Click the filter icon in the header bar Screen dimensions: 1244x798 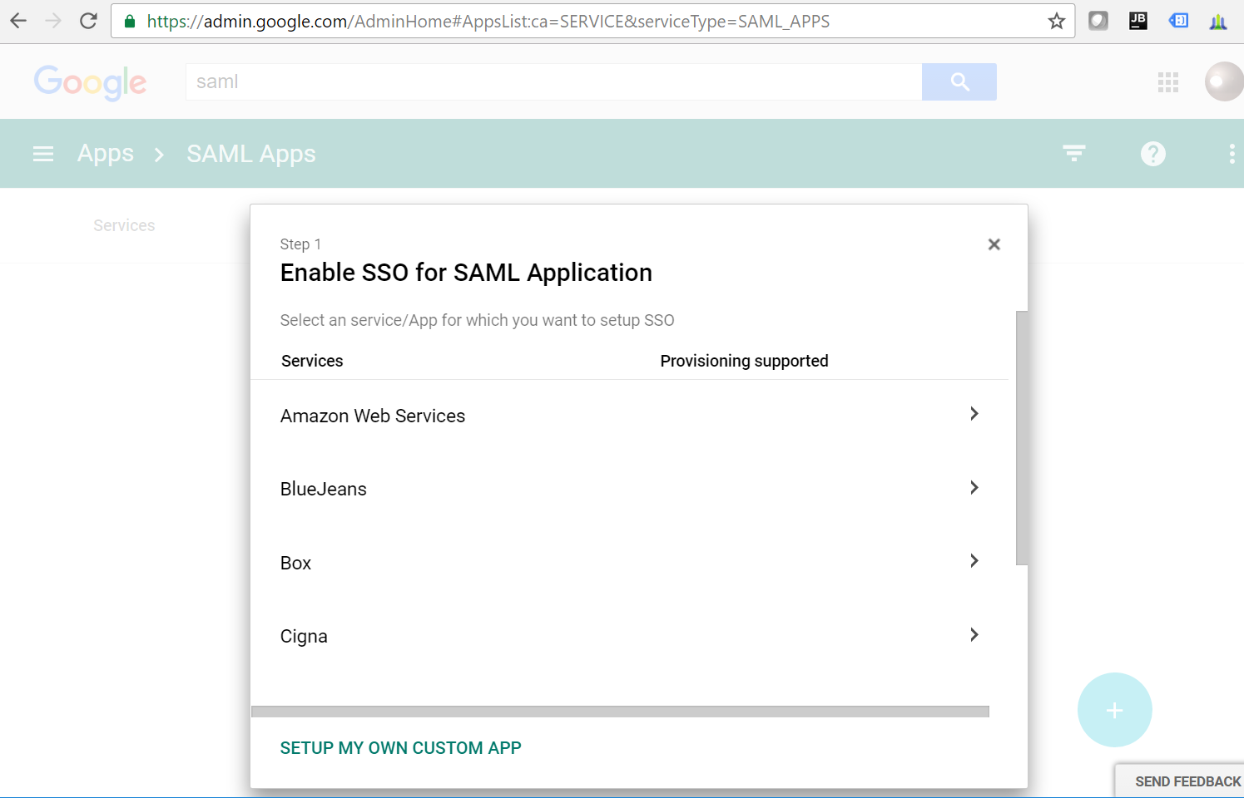1073,153
